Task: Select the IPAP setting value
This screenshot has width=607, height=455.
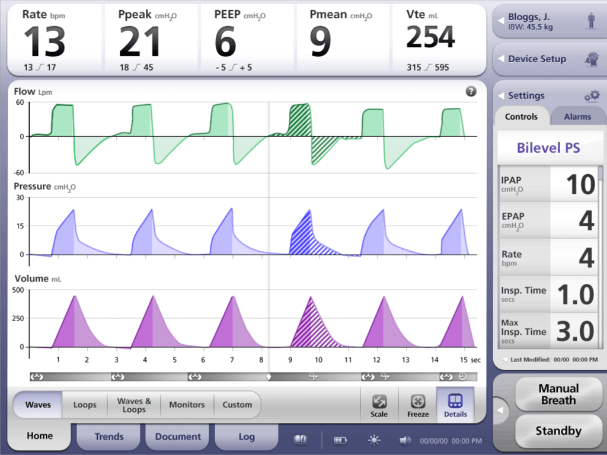Action: pos(574,184)
